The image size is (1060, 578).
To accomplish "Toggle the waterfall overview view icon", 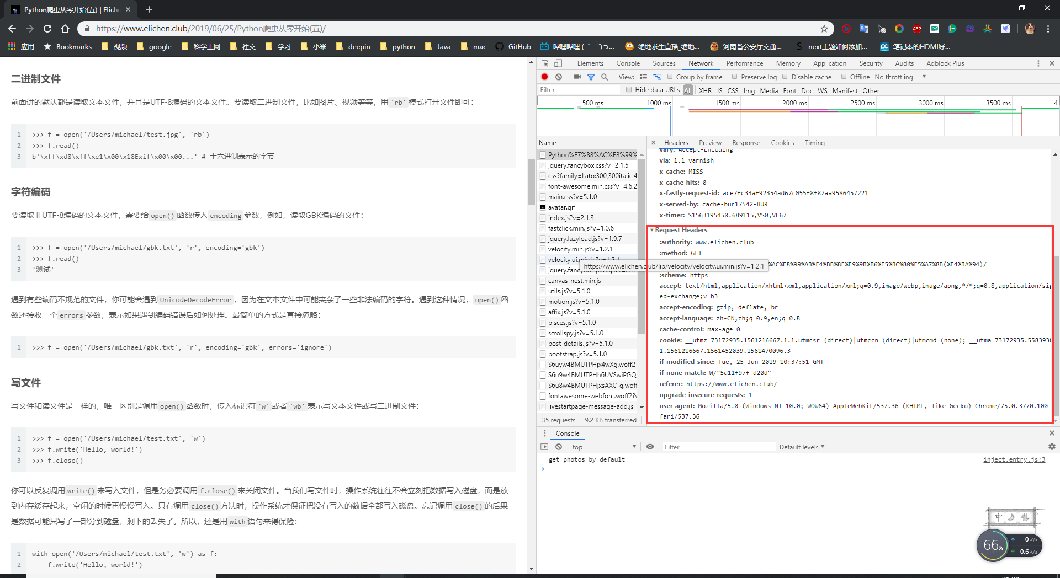I will (657, 77).
